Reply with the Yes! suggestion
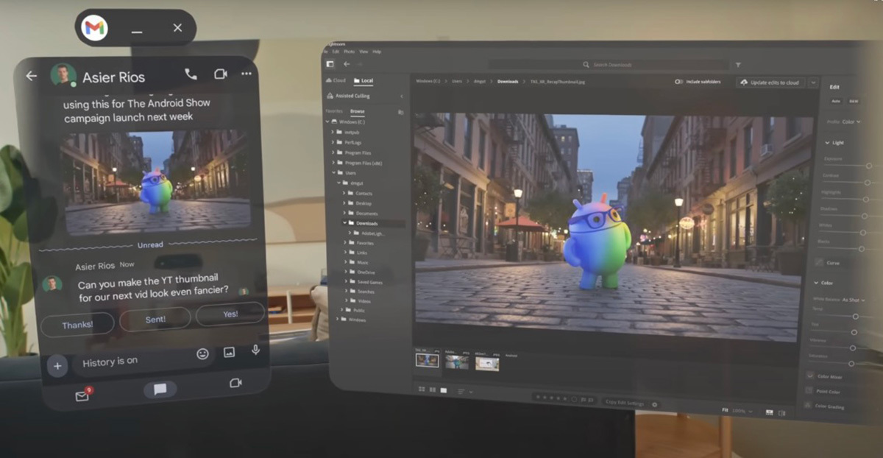Viewport: 883px width, 458px height. pos(230,314)
